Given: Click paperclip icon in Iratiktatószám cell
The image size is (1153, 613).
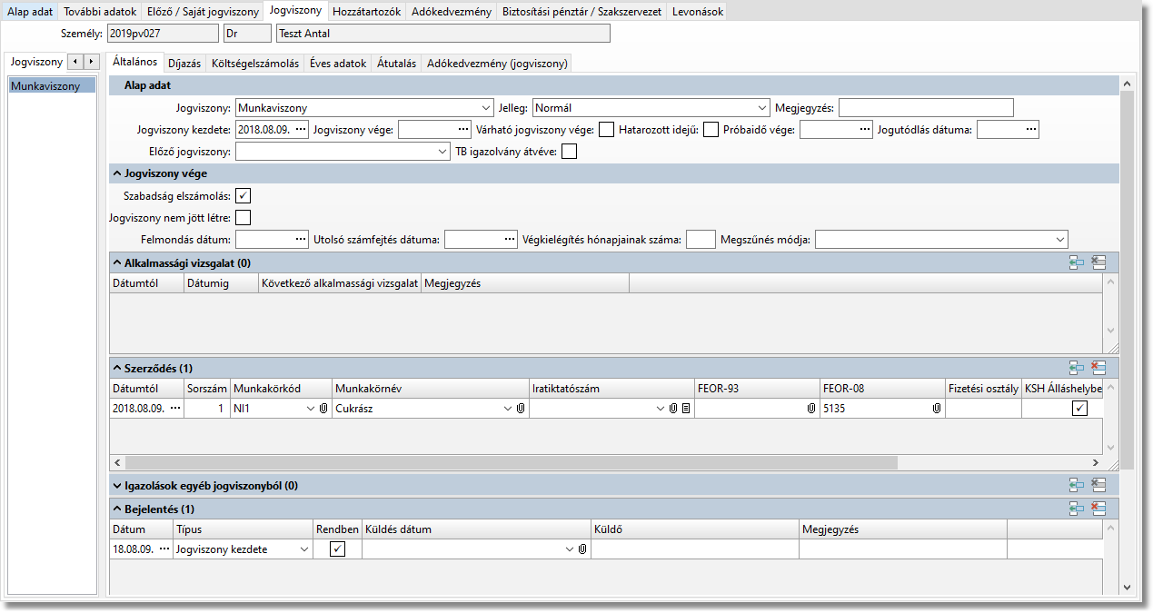Looking at the screenshot, I should pyautogui.click(x=674, y=409).
